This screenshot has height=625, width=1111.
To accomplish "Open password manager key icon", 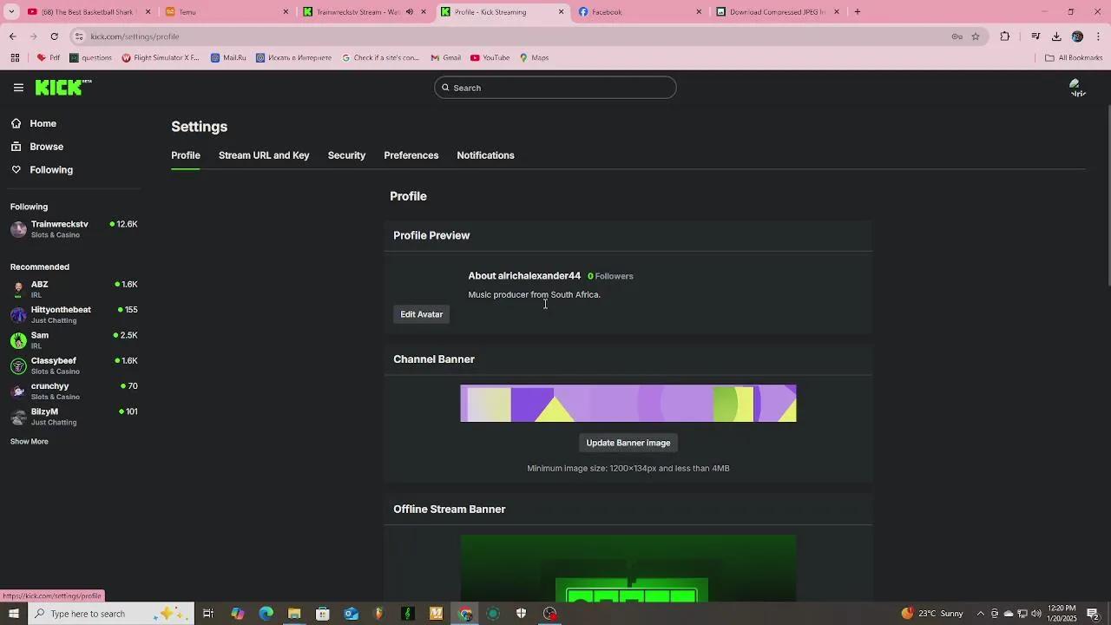I will tap(957, 36).
